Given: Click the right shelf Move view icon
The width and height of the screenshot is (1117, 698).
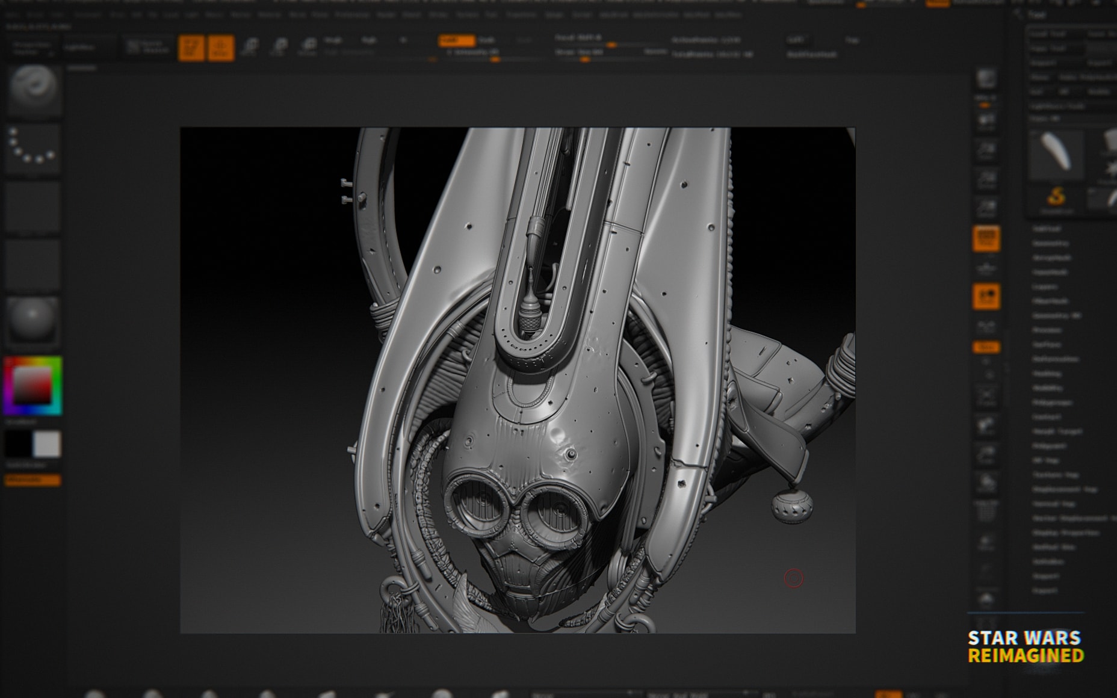Looking at the screenshot, I should click(x=986, y=426).
